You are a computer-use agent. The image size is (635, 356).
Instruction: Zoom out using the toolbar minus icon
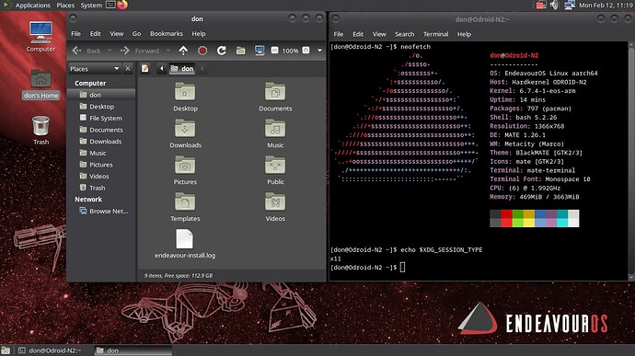[274, 51]
